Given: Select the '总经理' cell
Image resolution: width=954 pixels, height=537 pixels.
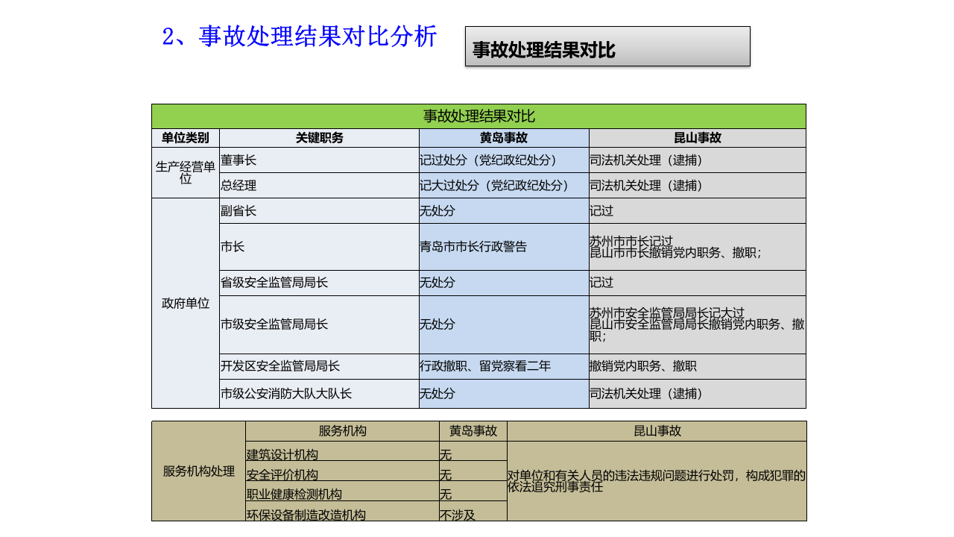Looking at the screenshot, I should pos(319,186).
